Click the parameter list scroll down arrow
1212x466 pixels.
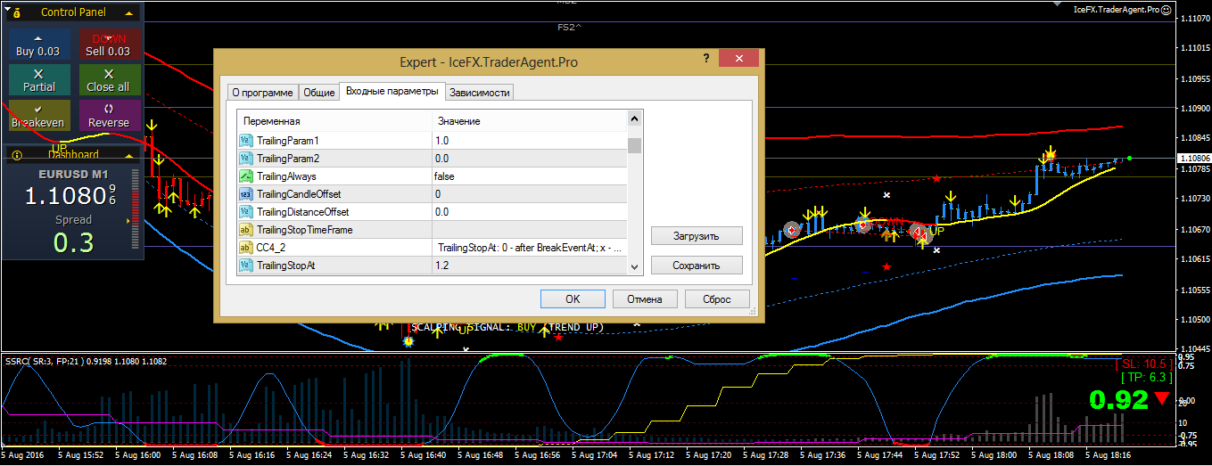click(635, 267)
